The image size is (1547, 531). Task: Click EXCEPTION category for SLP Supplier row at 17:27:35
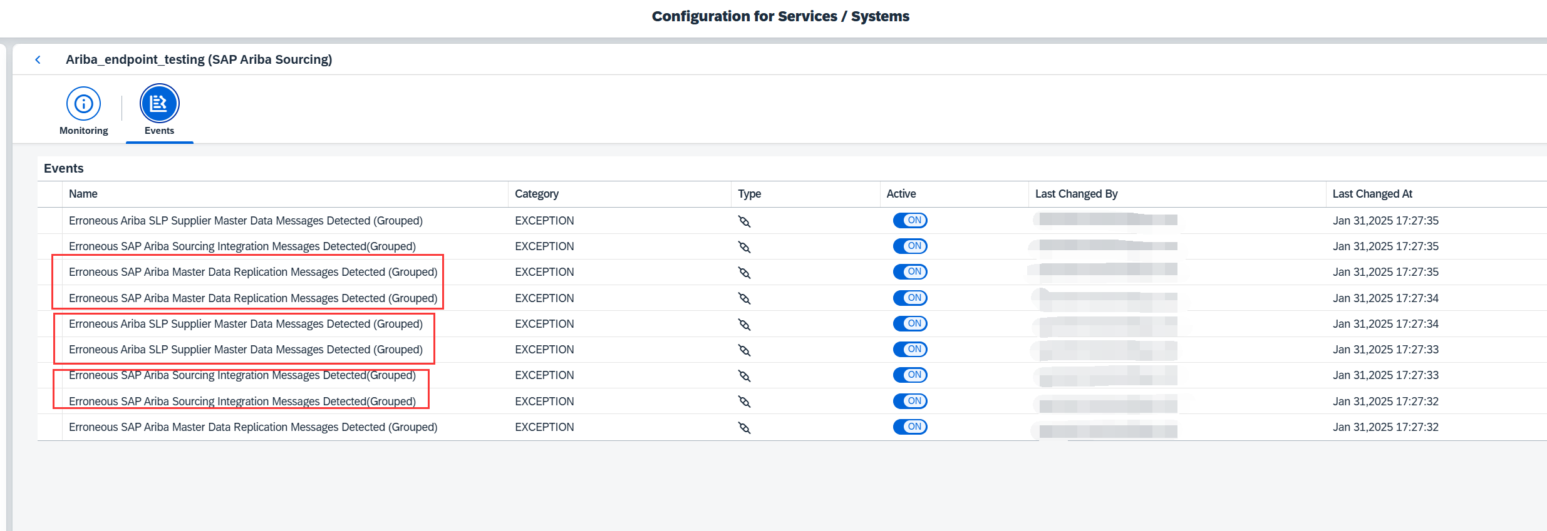coord(544,221)
